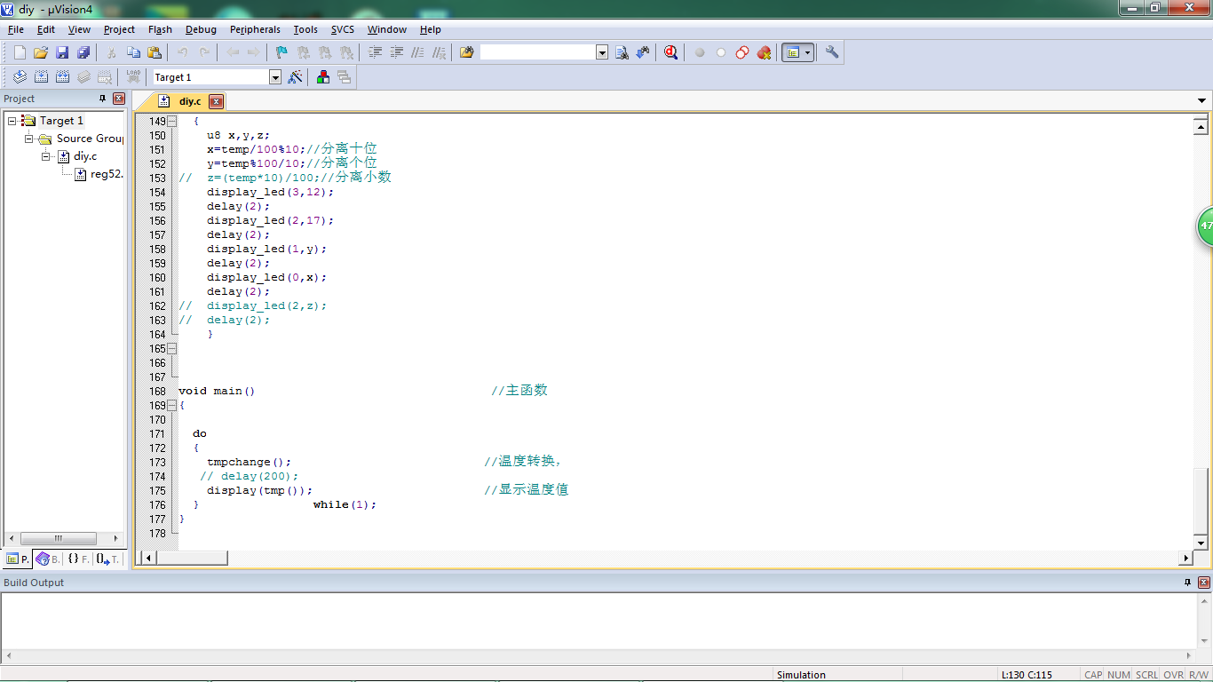Open the Debug menu

pos(201,29)
